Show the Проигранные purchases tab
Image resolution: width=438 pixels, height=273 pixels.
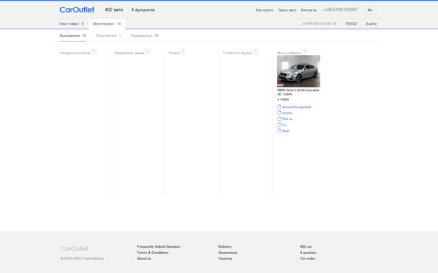[144, 35]
